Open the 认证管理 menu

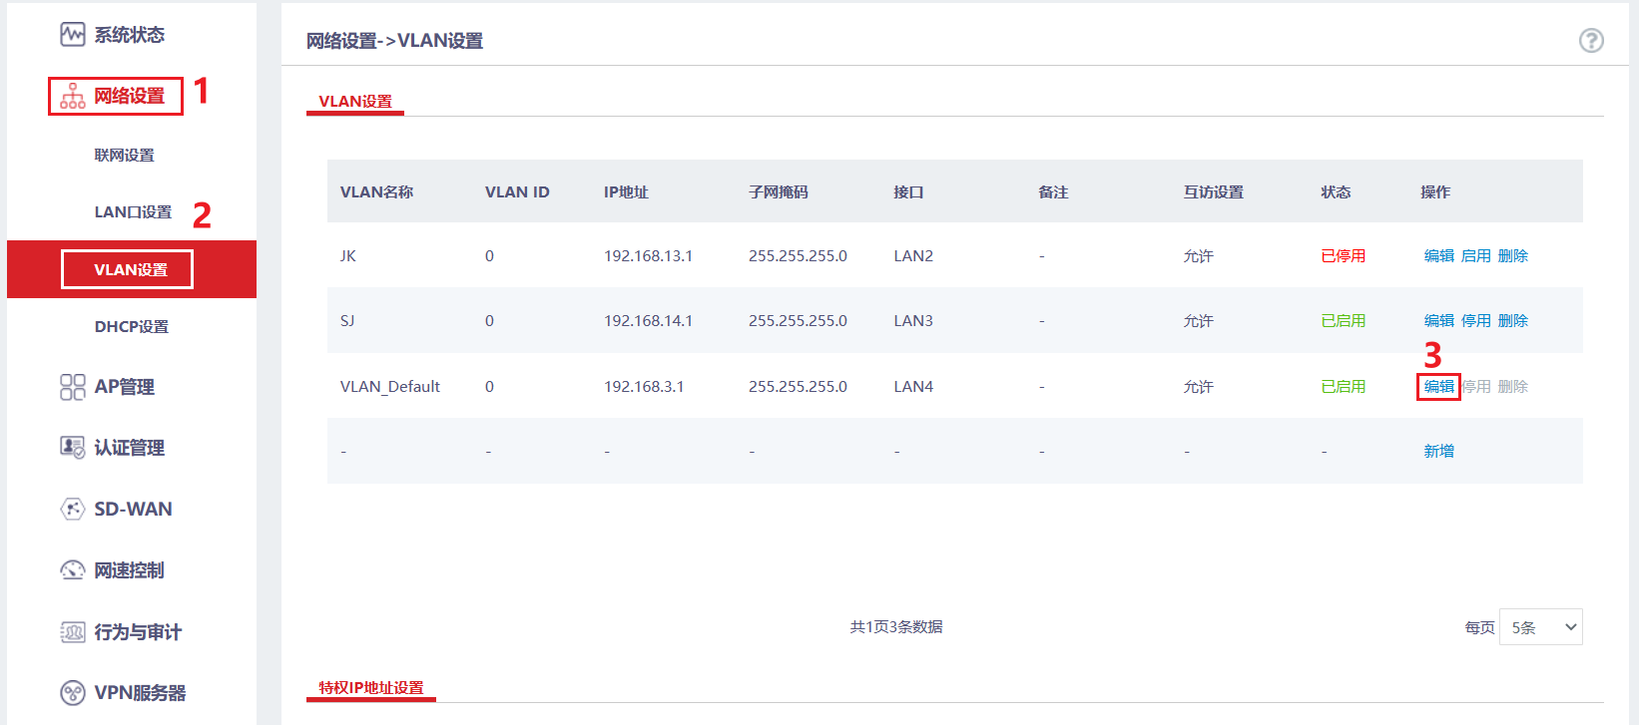coord(130,448)
